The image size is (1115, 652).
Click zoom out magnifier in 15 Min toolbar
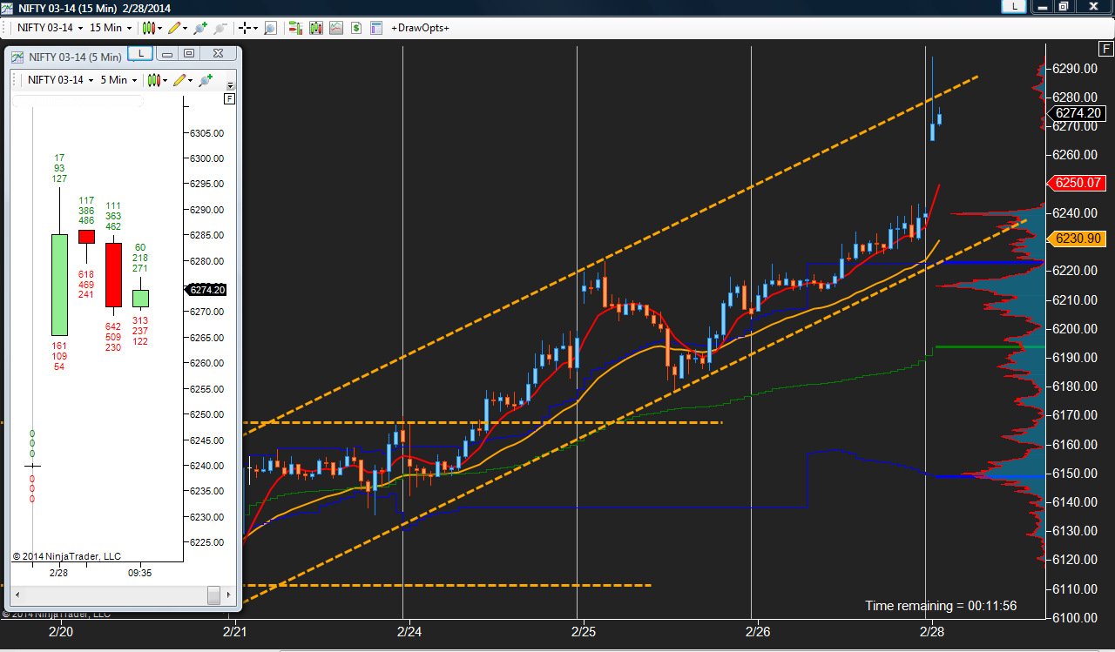[x=220, y=28]
